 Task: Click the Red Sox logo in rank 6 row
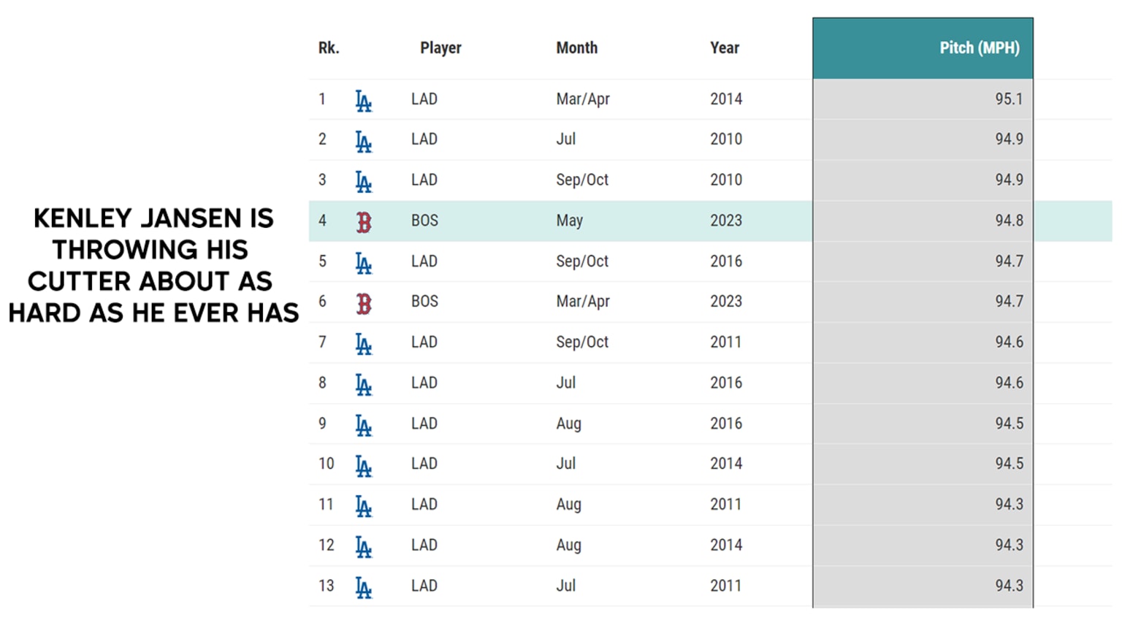coord(364,303)
